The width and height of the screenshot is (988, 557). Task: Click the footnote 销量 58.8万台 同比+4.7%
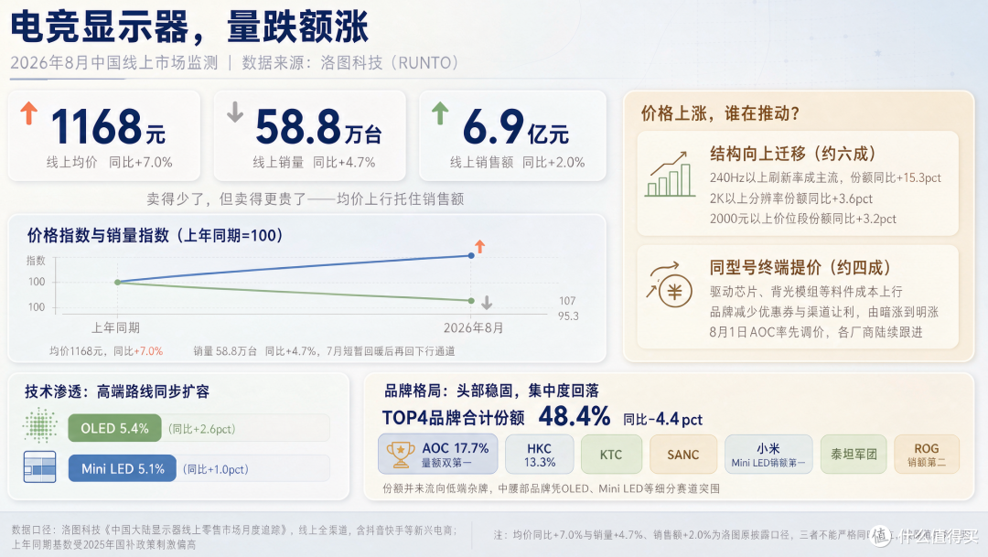[x=258, y=351]
